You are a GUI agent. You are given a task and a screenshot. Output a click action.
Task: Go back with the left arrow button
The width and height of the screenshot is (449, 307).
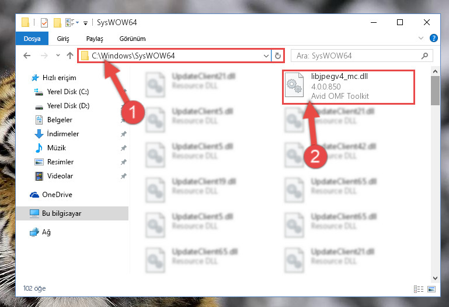pos(27,56)
